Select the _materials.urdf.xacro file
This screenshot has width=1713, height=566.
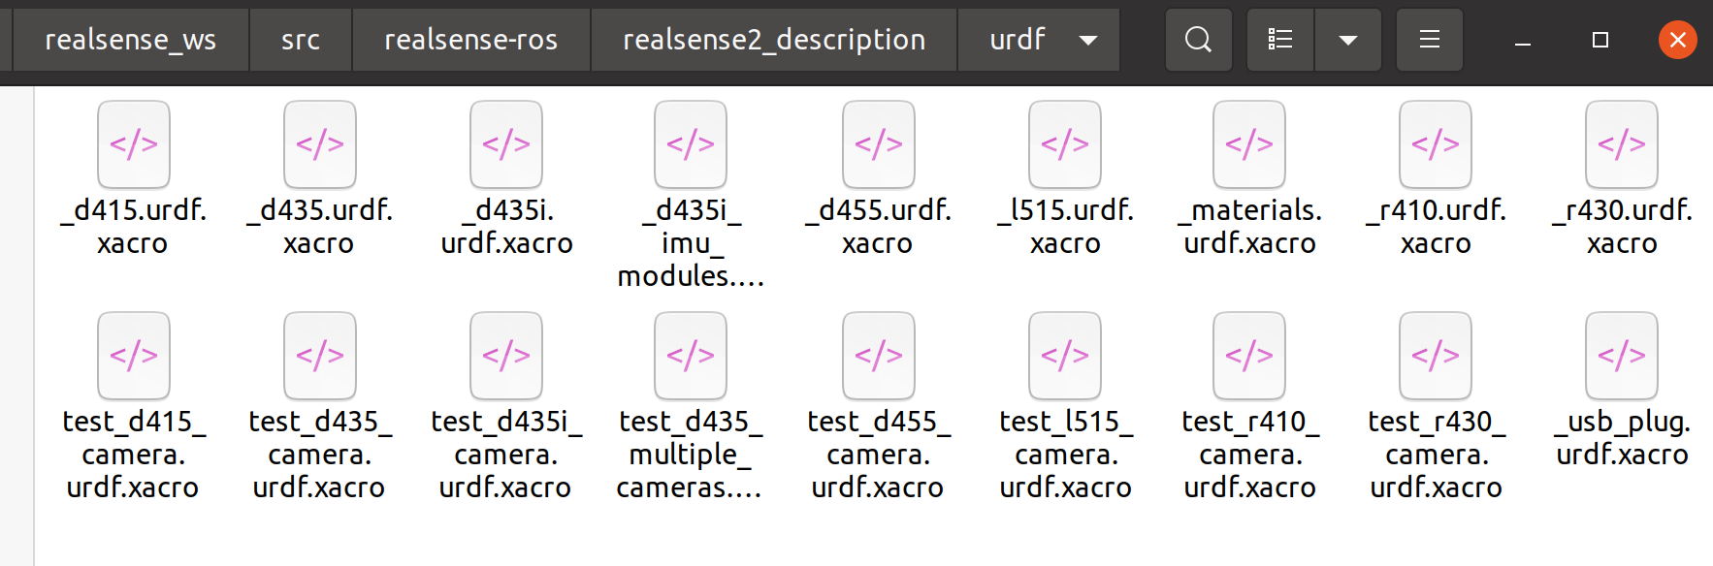click(1249, 144)
